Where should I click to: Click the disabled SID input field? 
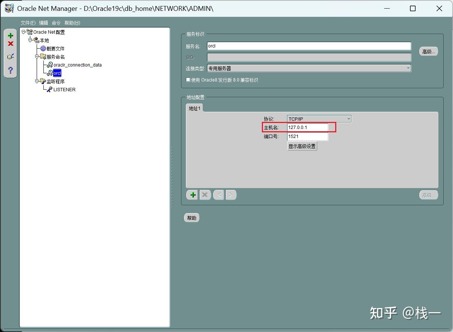(309, 58)
